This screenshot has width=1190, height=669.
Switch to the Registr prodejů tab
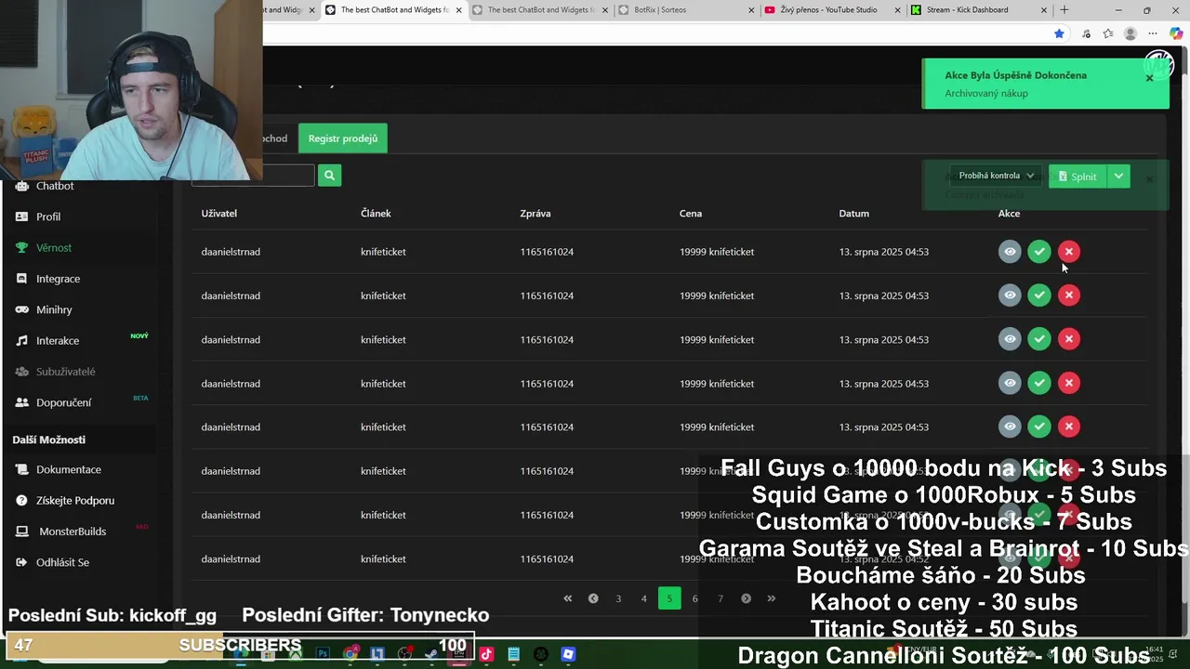343,138
